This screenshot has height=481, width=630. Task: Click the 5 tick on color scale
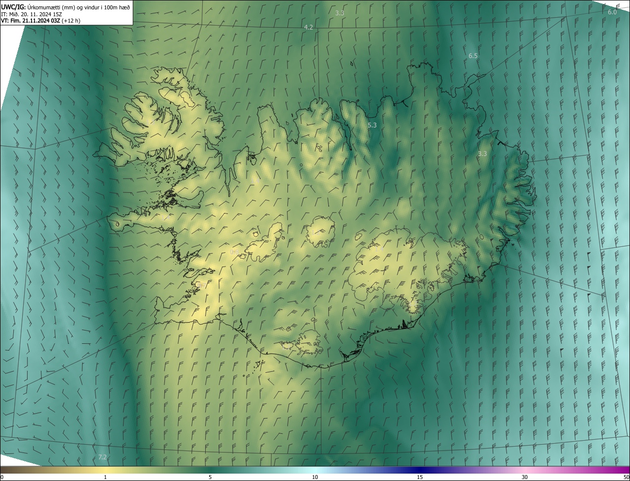tap(210, 477)
